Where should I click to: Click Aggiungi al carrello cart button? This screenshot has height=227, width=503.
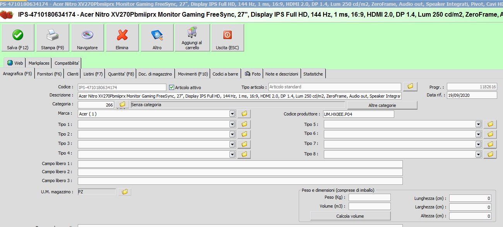(192, 38)
